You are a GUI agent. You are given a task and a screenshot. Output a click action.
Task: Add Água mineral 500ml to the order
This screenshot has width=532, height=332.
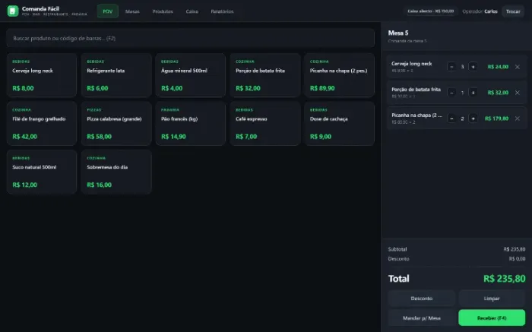click(x=190, y=75)
